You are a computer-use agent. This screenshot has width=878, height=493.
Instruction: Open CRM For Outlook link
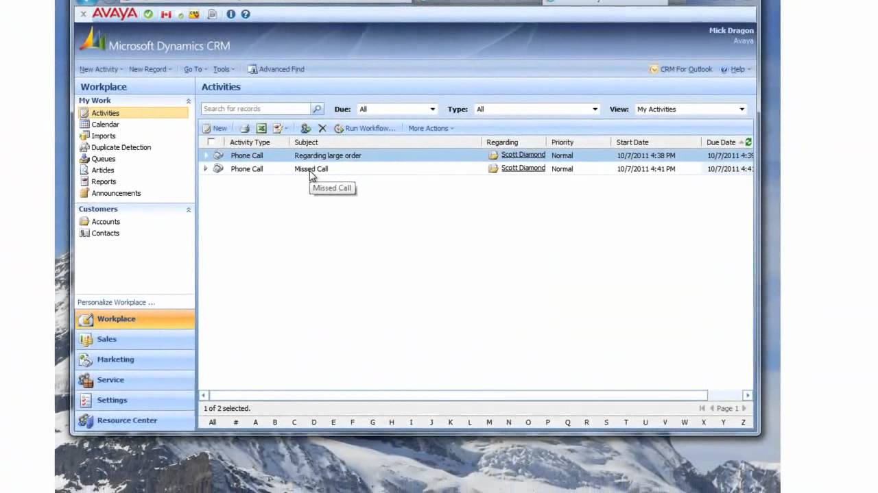(x=681, y=69)
